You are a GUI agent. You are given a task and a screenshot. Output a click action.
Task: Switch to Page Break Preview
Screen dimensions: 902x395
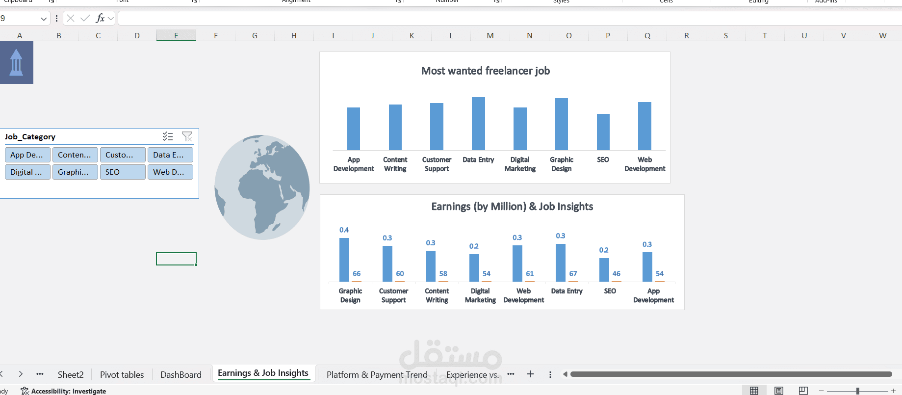coord(803,391)
